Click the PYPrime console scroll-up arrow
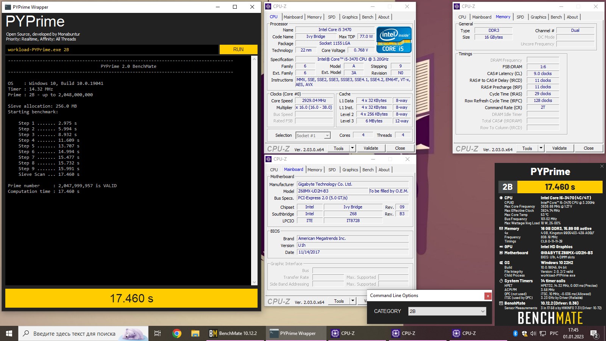 click(254, 59)
